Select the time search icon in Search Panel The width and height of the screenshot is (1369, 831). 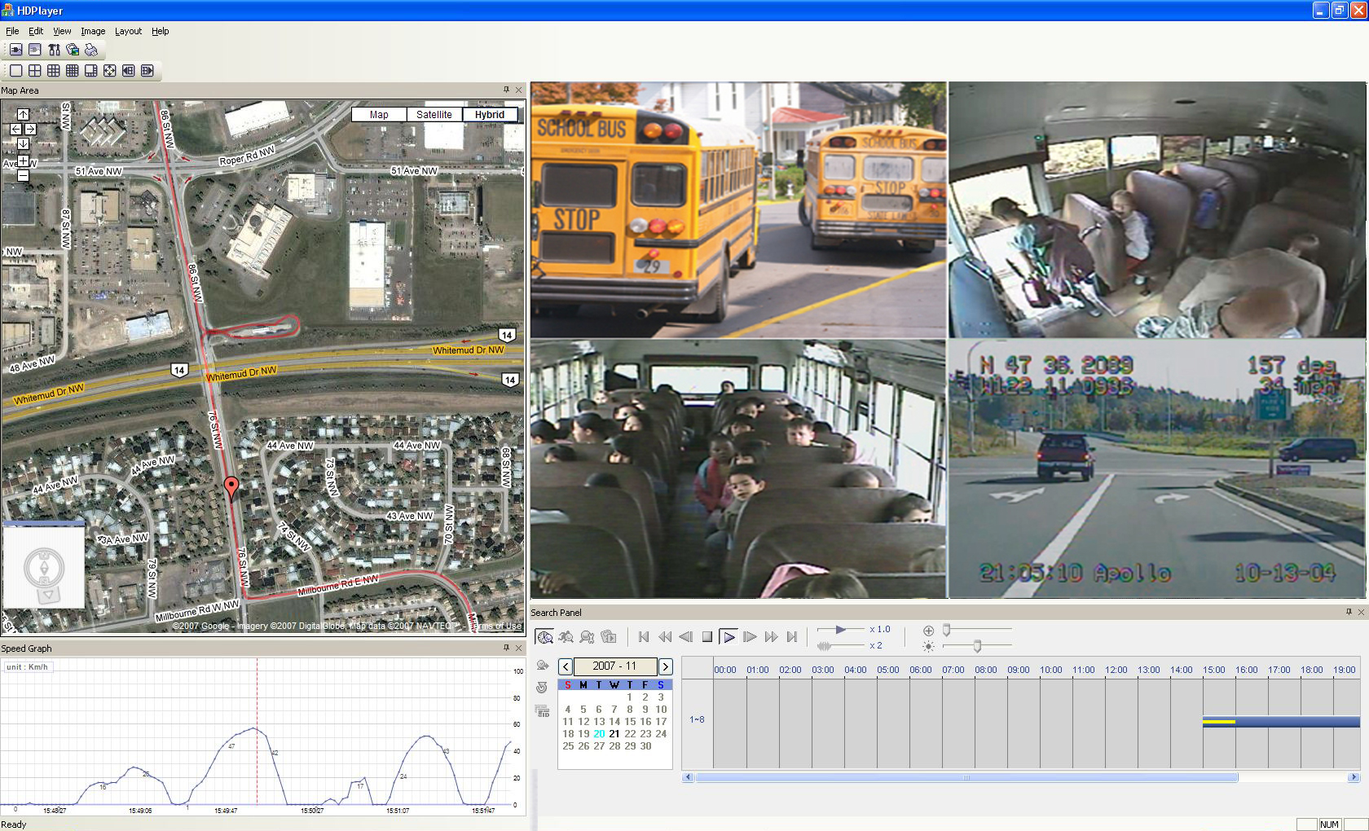pyautogui.click(x=544, y=637)
